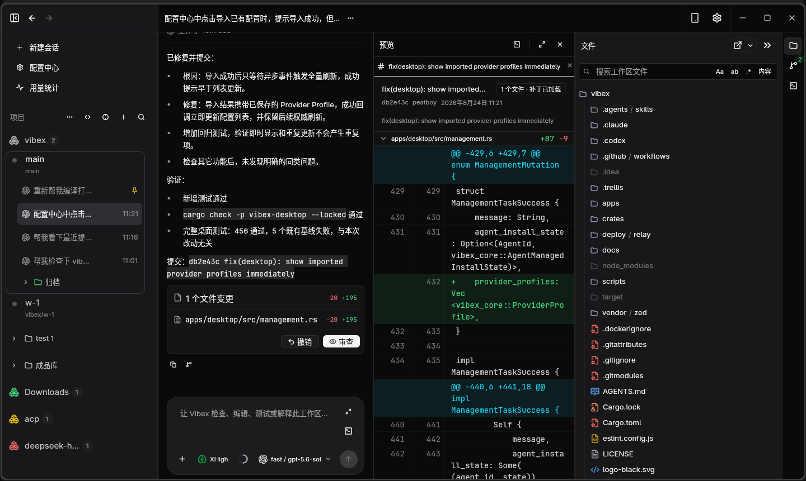Collapse files panel with double chevron
Image resolution: width=806 pixels, height=481 pixels.
pos(767,45)
